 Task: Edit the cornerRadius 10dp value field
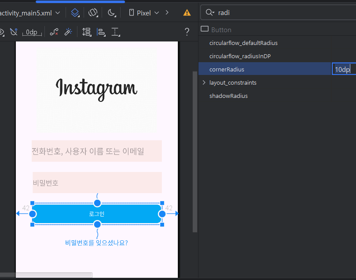[344, 69]
